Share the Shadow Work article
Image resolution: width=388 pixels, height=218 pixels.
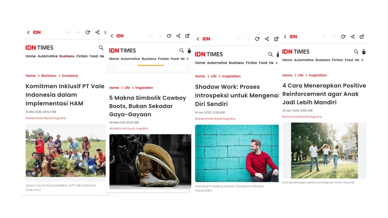(267, 39)
